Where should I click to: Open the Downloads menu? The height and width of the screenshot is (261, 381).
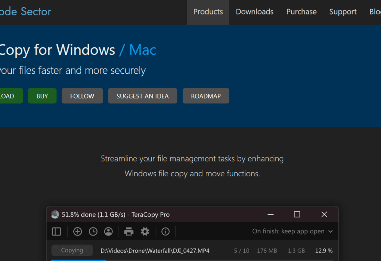coord(254,12)
